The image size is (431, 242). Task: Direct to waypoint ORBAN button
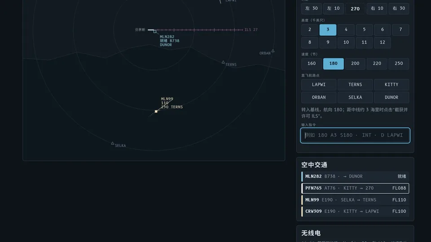319,97
